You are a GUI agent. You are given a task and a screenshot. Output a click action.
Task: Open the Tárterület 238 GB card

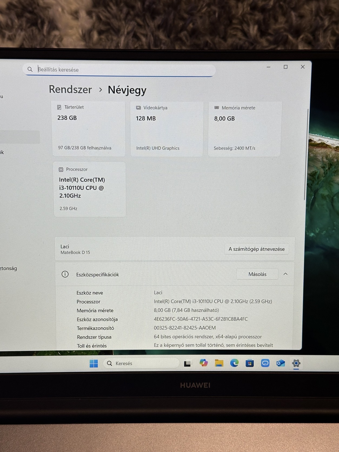point(89,129)
